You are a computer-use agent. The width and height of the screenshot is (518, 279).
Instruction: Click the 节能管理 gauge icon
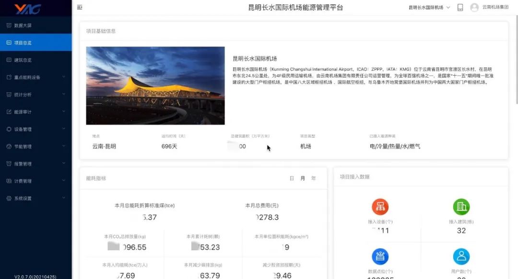pyautogui.click(x=9, y=146)
